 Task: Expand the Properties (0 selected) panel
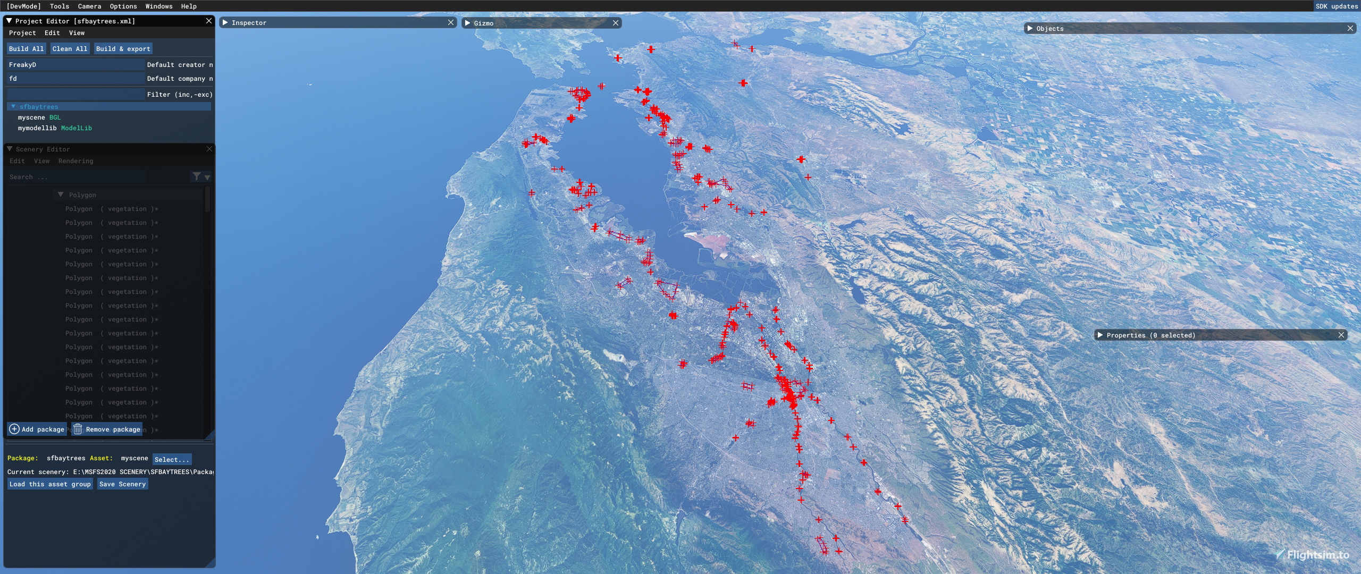tap(1100, 335)
